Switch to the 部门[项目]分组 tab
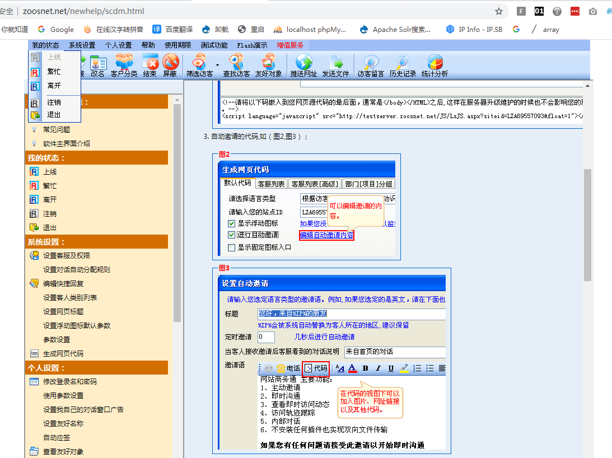The width and height of the screenshot is (612, 458). point(368,184)
